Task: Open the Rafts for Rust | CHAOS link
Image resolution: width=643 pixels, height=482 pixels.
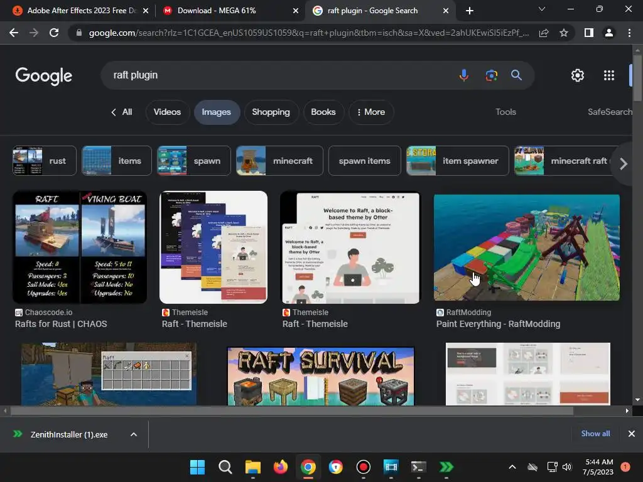Action: 61,324
